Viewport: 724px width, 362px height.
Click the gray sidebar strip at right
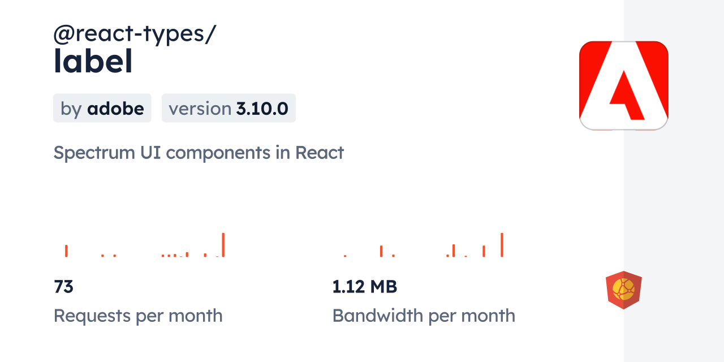674,181
